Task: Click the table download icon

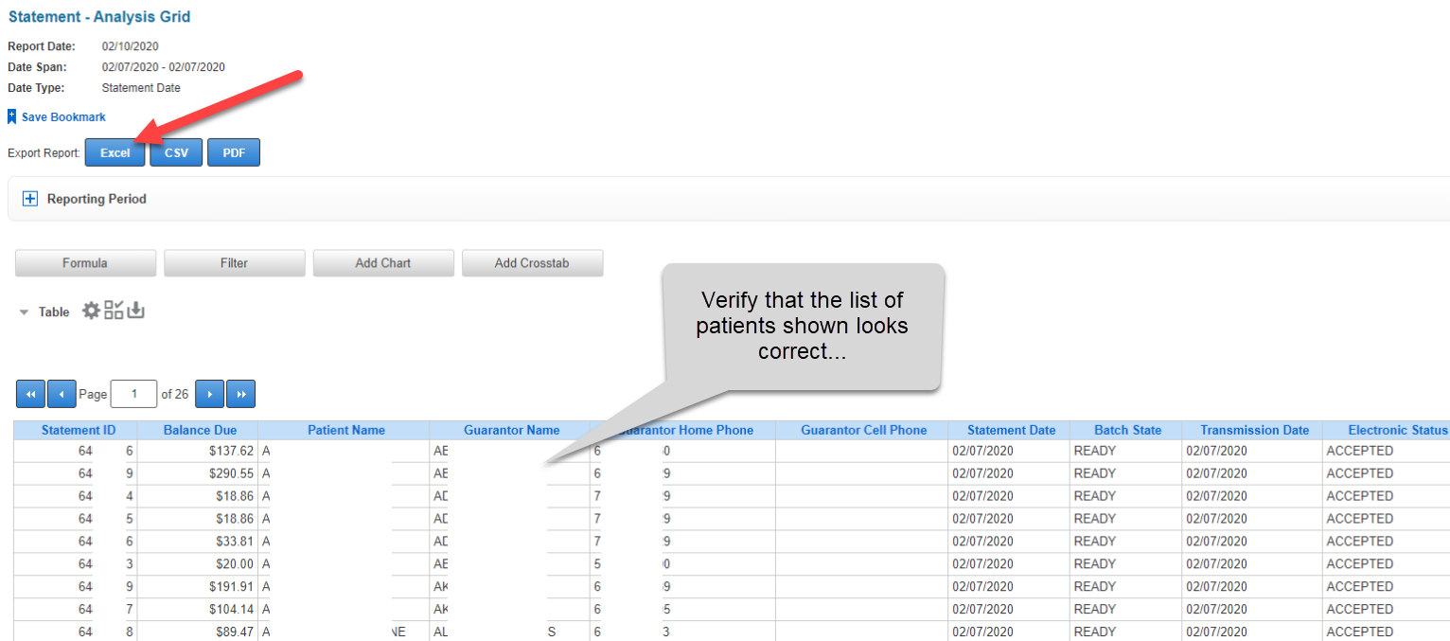Action: (135, 311)
